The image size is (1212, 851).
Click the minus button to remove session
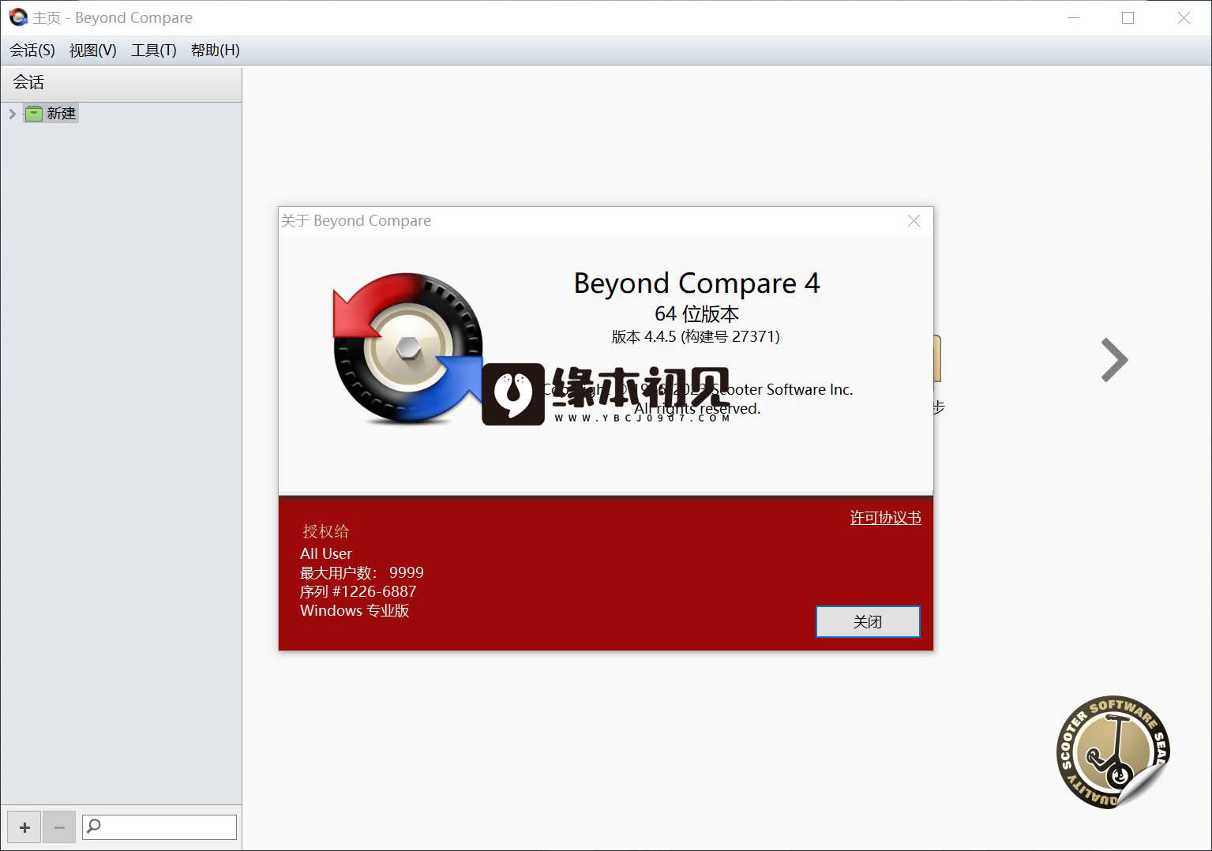(59, 827)
